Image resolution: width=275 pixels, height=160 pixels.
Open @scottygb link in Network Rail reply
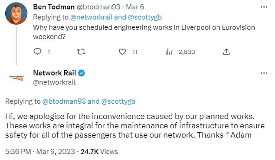tap(118, 101)
